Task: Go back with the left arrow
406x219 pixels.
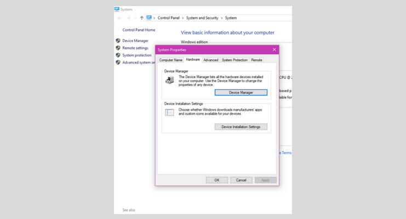Action: point(119,18)
